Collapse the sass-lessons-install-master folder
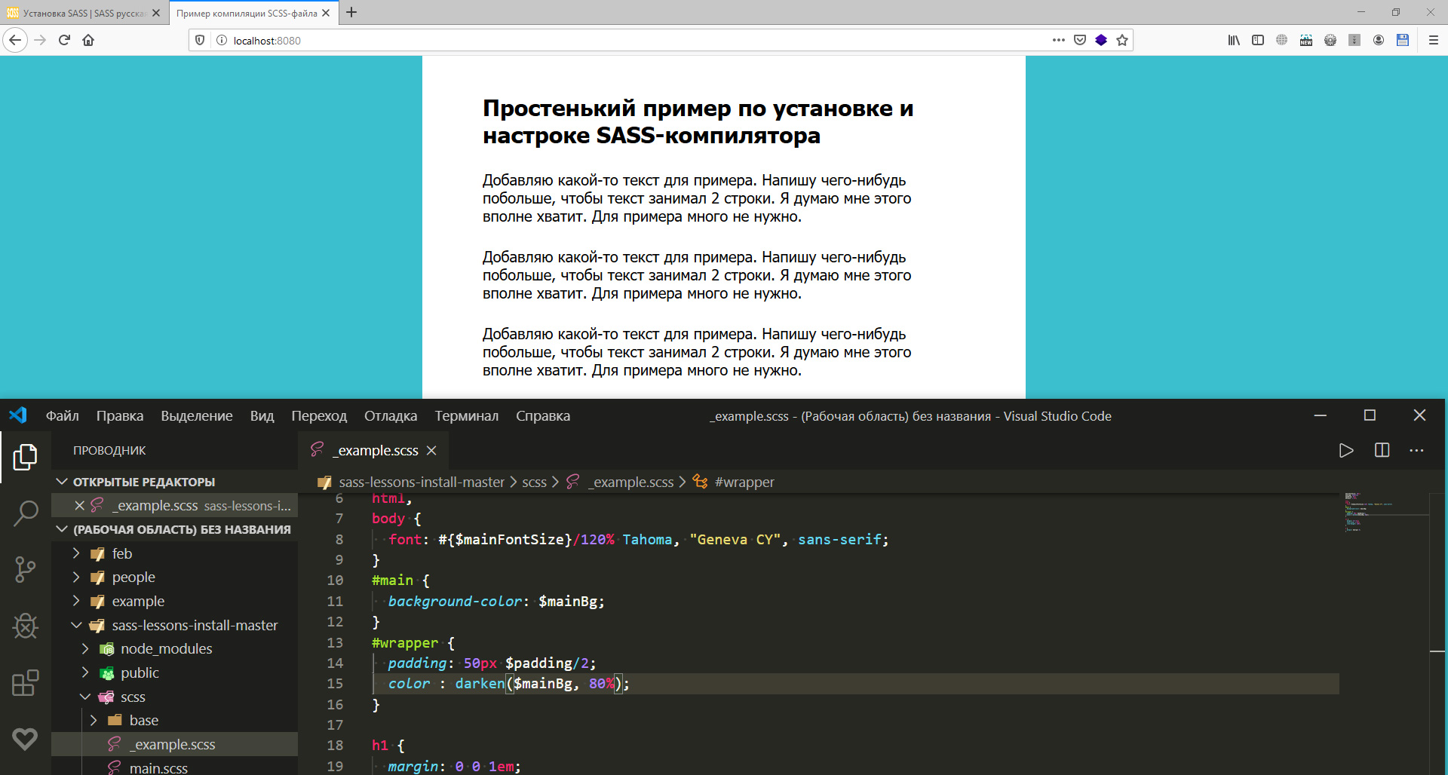The image size is (1448, 775). tap(77, 626)
